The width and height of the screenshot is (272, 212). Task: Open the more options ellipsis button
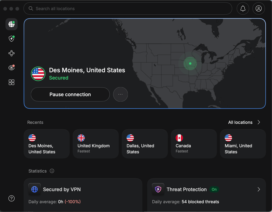pos(120,94)
